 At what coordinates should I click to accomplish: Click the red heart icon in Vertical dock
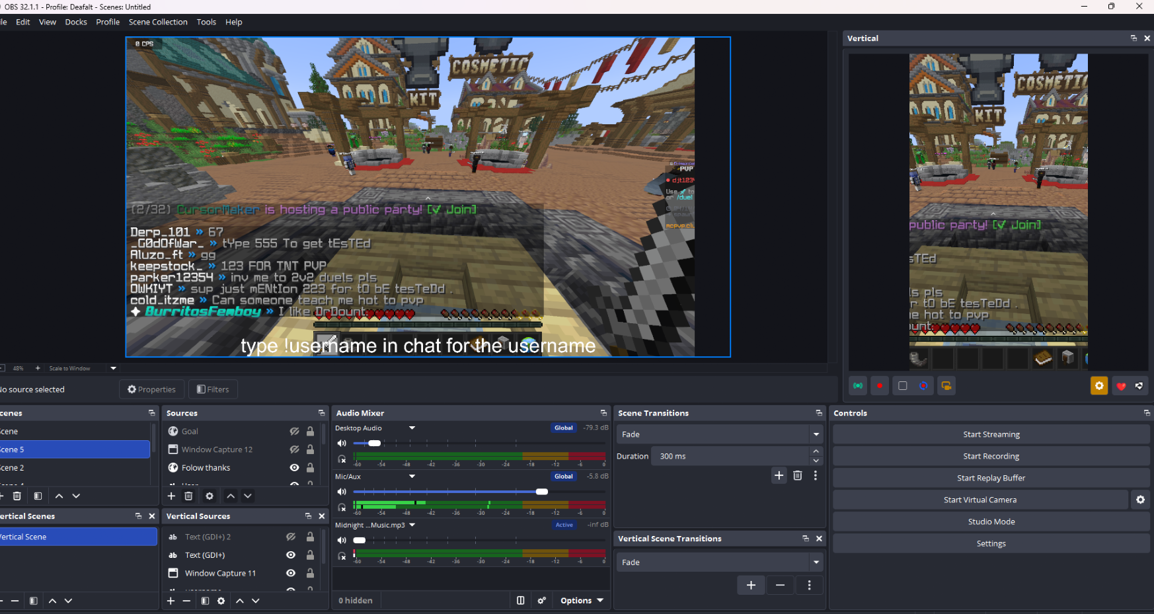click(x=1121, y=386)
